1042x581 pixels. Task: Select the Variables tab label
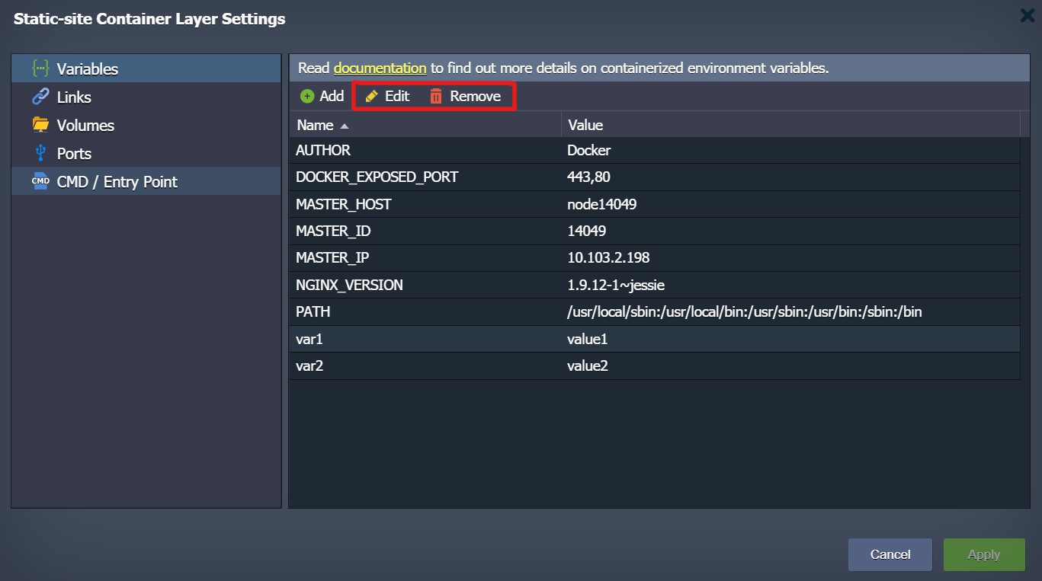(x=88, y=69)
